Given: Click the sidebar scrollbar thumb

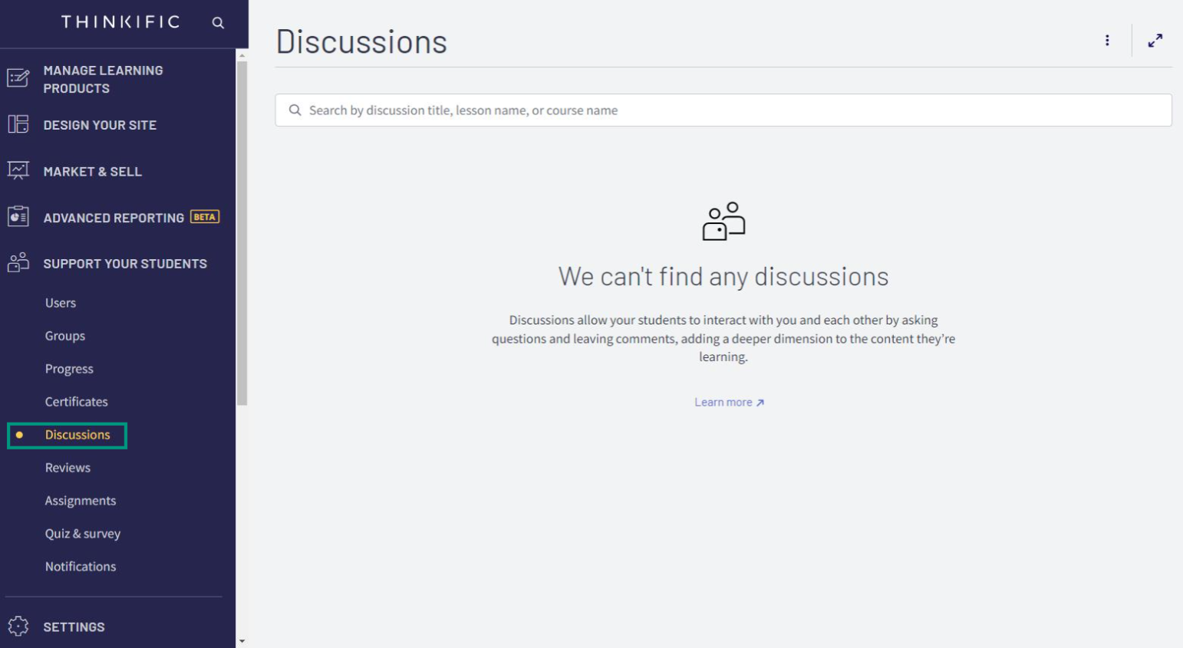Looking at the screenshot, I should tap(242, 233).
